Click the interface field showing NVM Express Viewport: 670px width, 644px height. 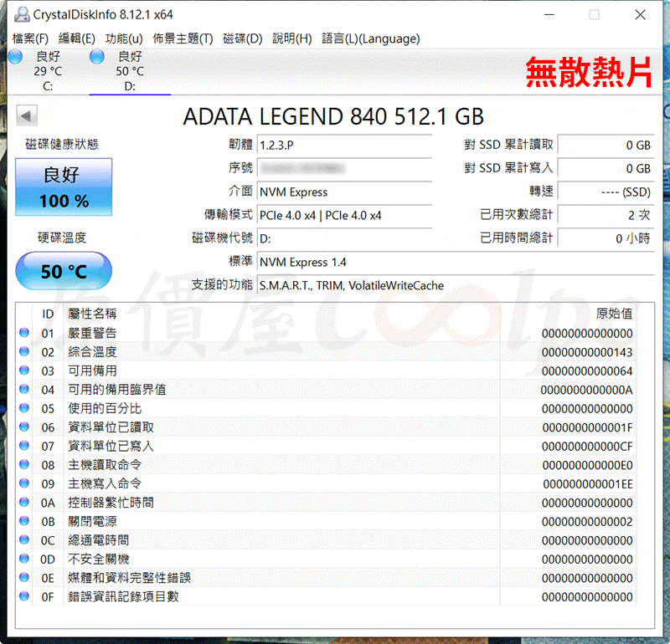point(344,192)
